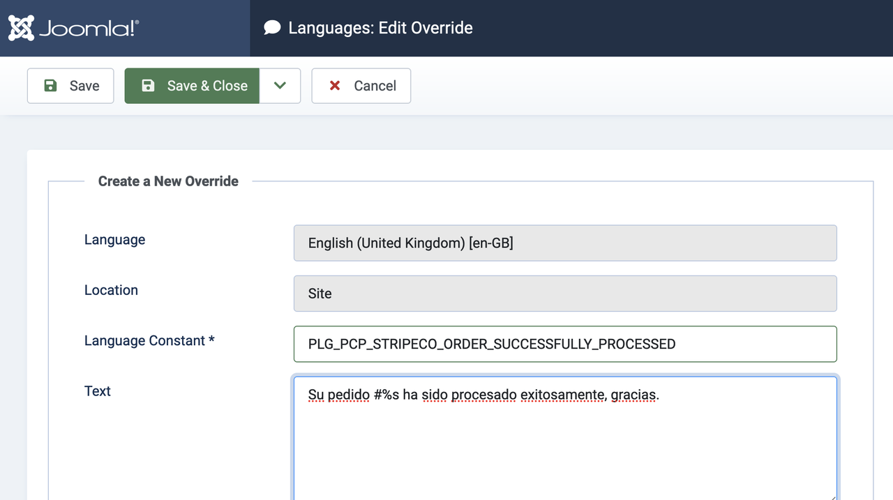
Task: Click the disk icon on Save & Close
Action: pyautogui.click(x=148, y=86)
